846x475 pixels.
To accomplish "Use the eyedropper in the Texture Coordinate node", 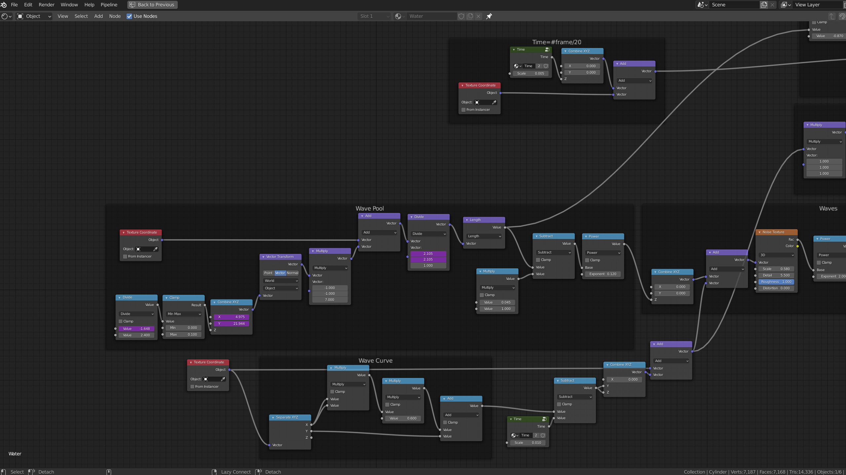I will click(494, 102).
